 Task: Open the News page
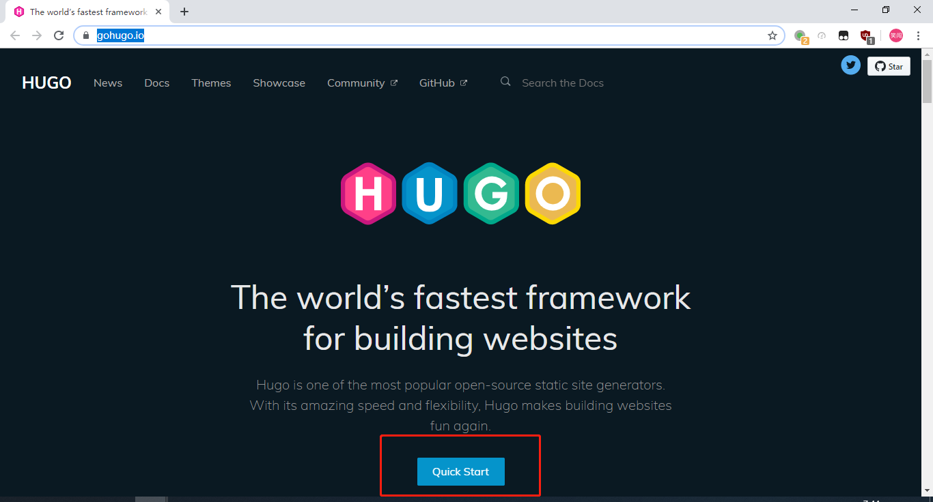pos(108,83)
